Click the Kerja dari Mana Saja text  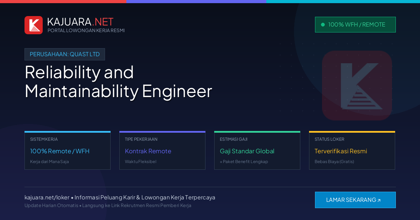click(49, 162)
